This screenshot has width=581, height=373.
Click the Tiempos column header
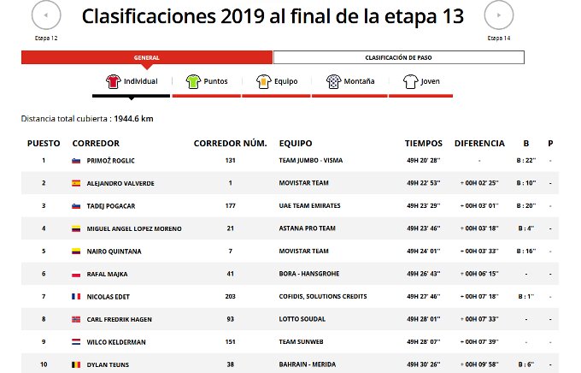(x=424, y=143)
